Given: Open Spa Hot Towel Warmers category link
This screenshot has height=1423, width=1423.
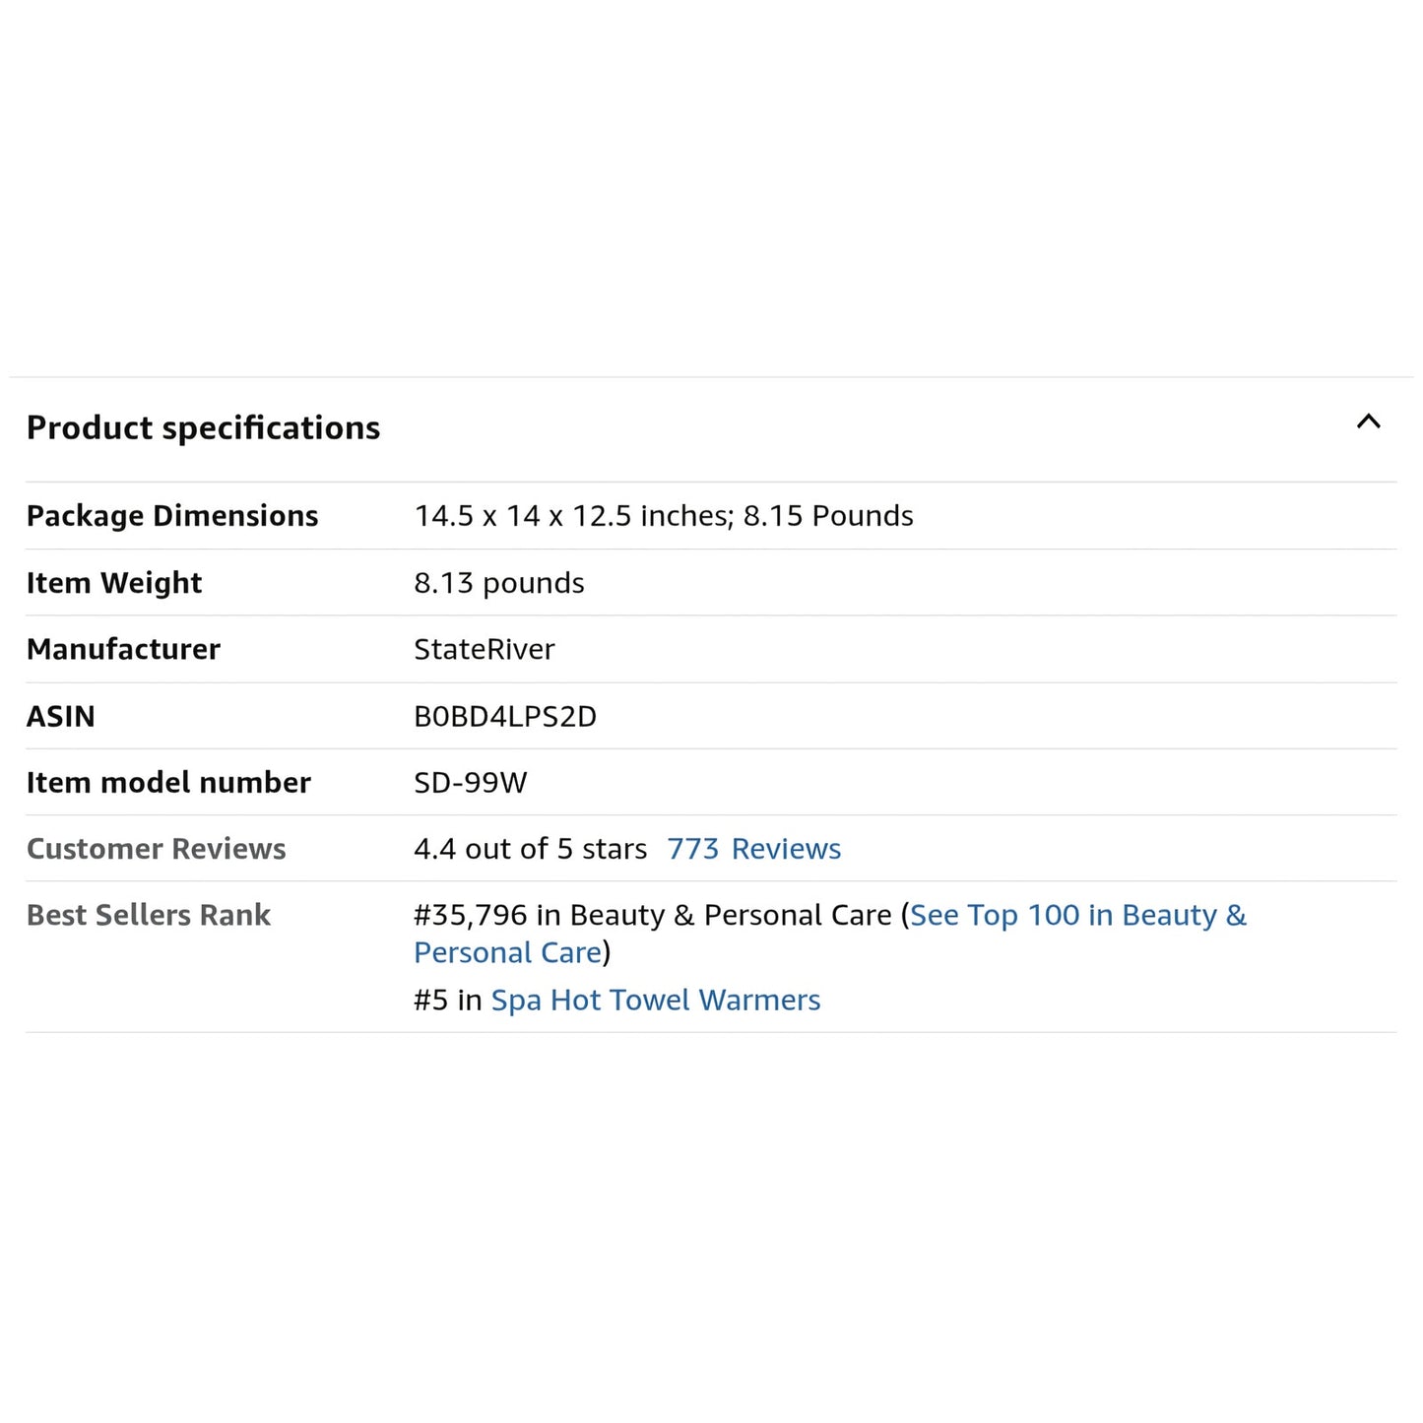Looking at the screenshot, I should pyautogui.click(x=655, y=1001).
